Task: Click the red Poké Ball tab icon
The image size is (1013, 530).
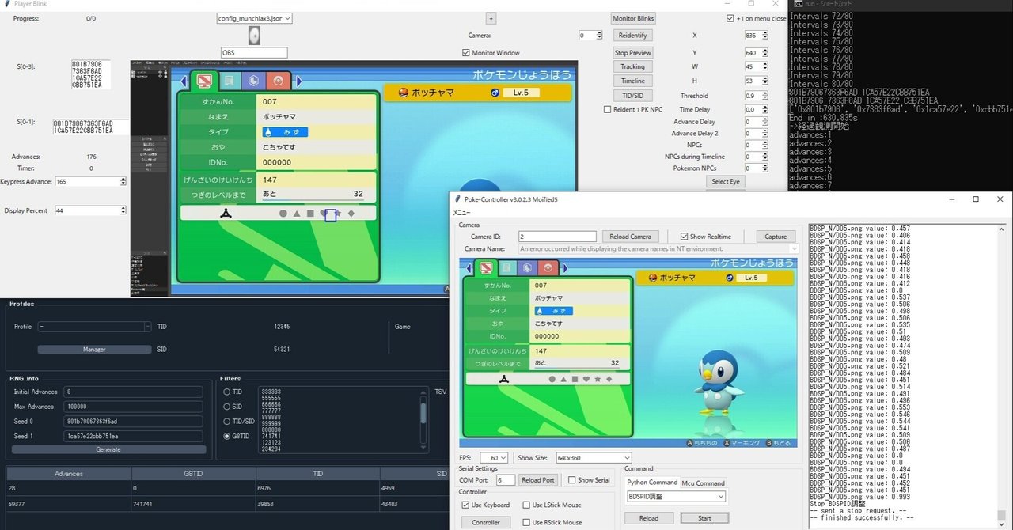Action: (279, 81)
